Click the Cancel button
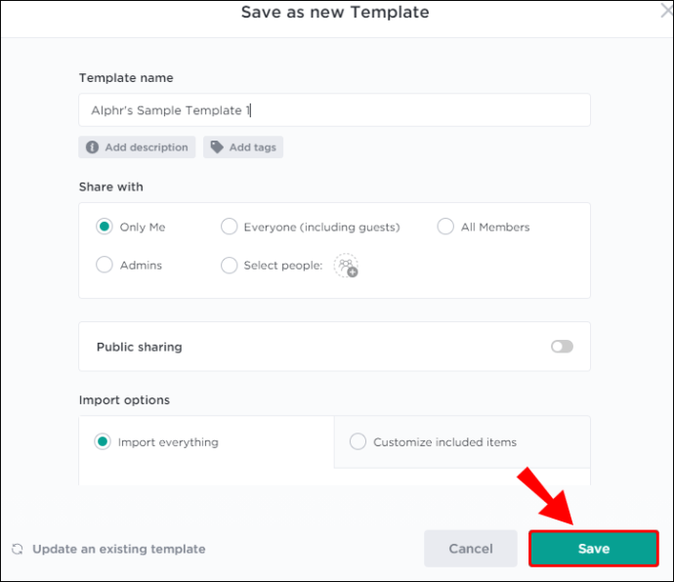This screenshot has width=674, height=582. (x=471, y=549)
